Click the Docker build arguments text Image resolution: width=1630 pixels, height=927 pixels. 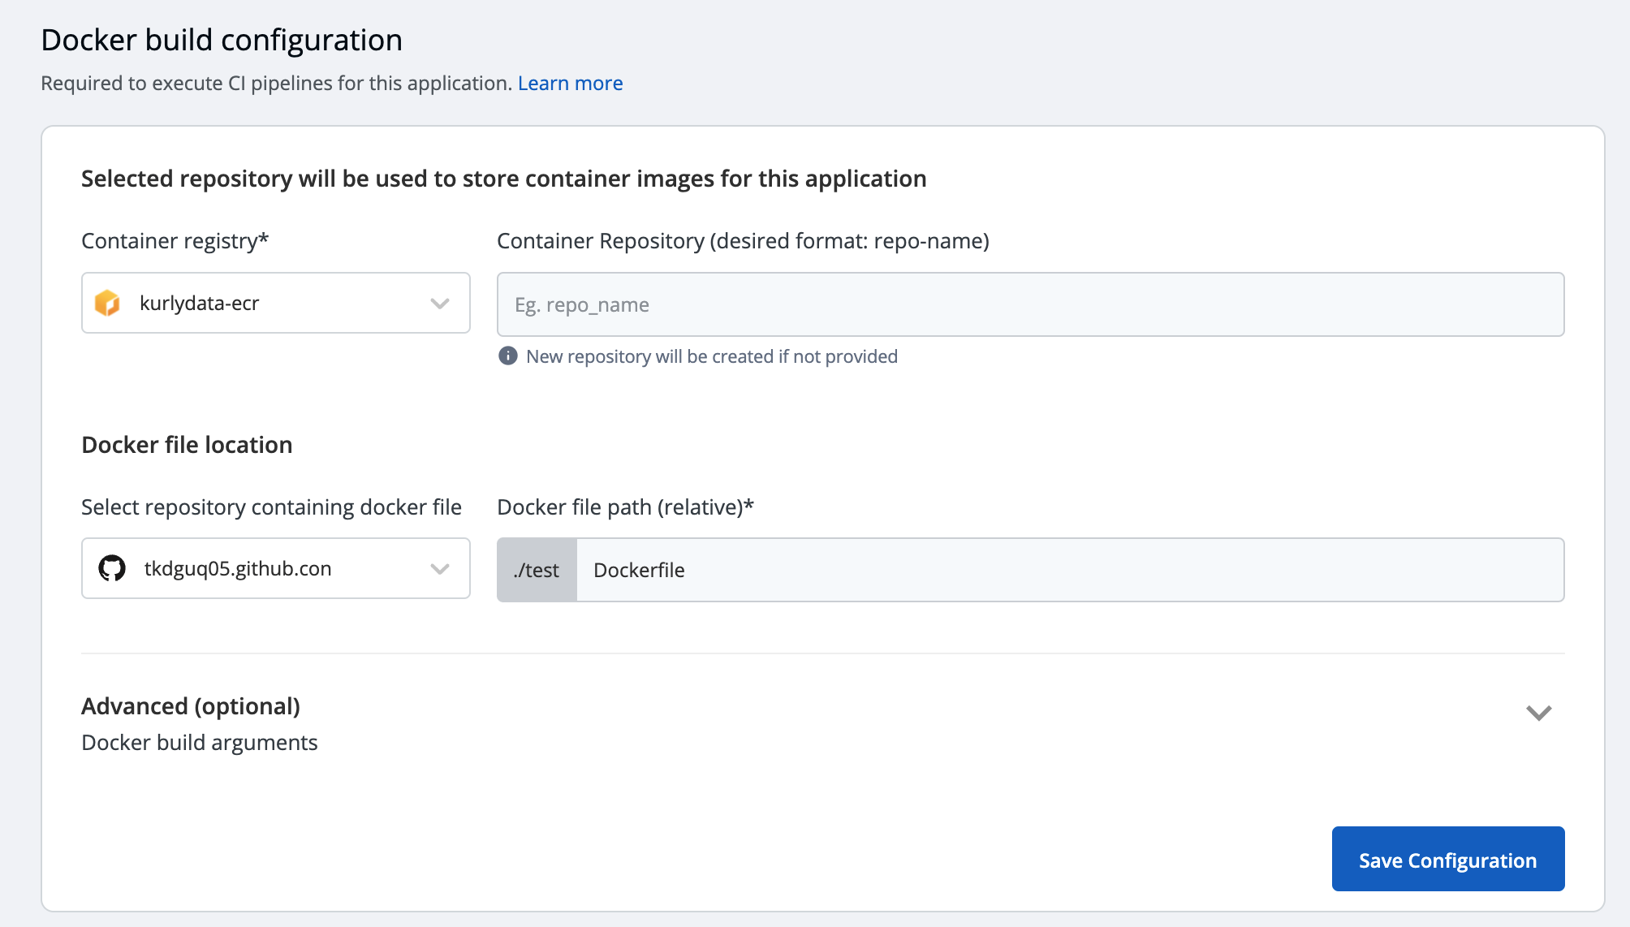tap(200, 743)
